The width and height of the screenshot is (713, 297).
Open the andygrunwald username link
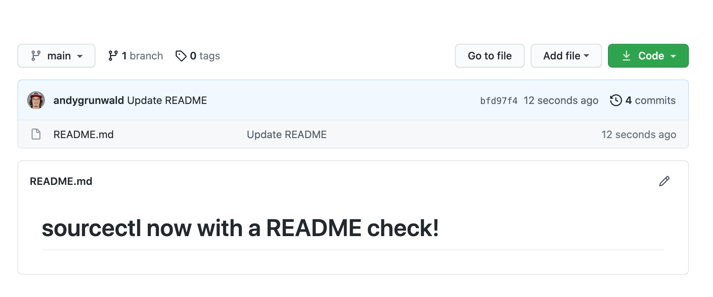click(88, 100)
